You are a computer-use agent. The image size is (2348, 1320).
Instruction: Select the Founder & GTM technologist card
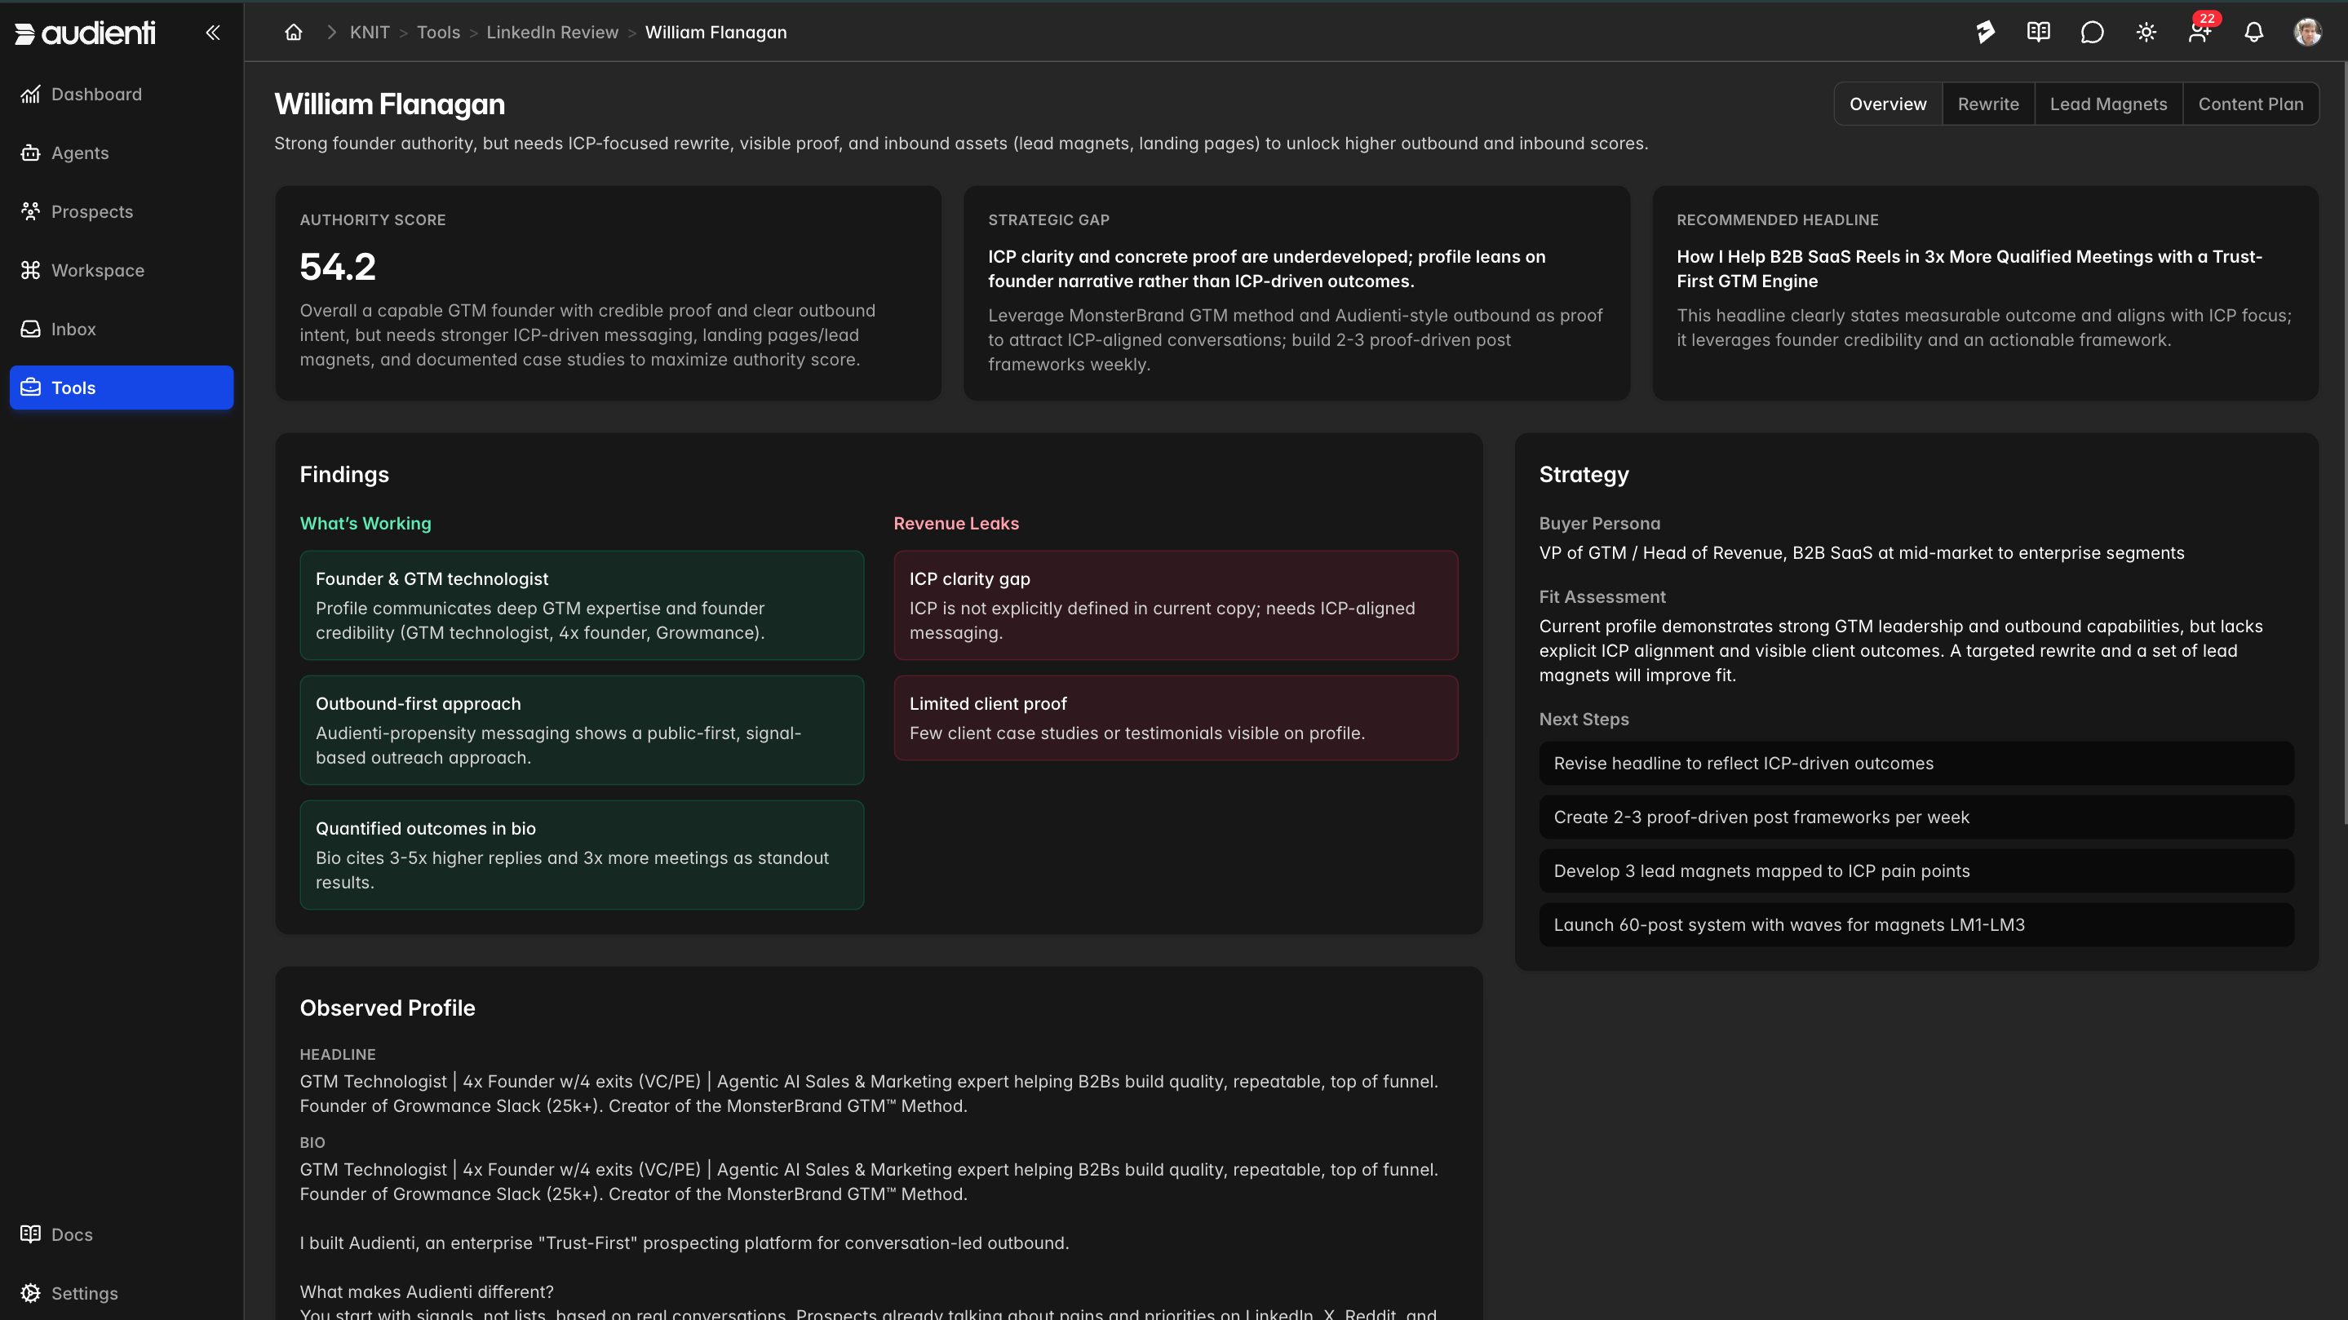tap(582, 605)
